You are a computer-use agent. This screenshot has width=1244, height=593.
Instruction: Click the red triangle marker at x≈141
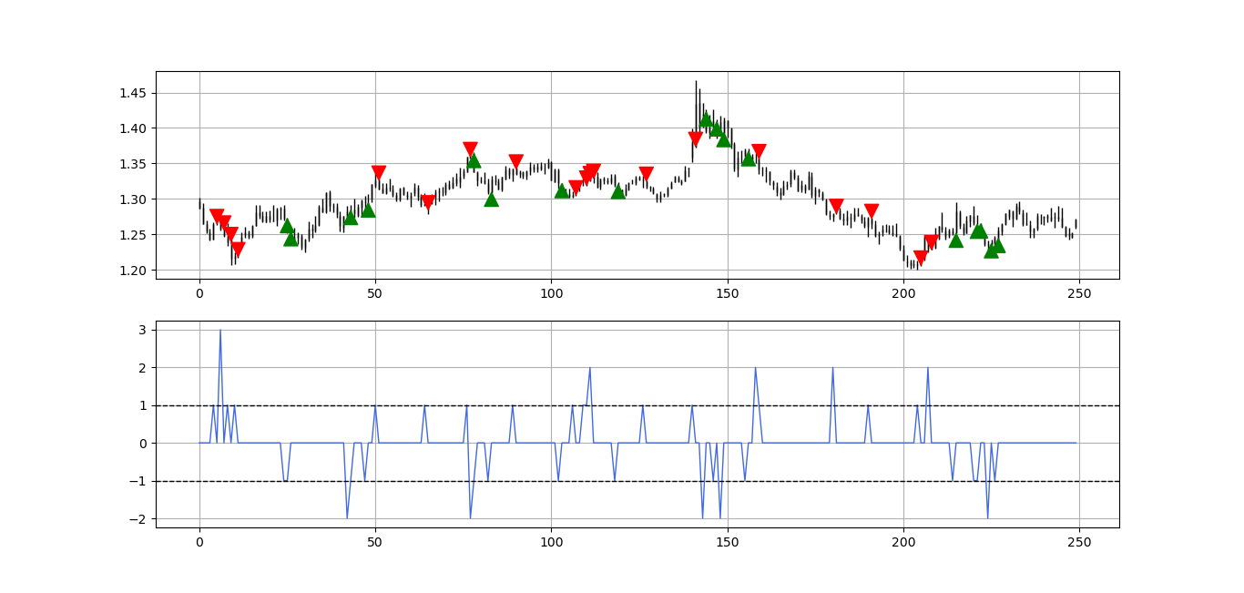coord(696,138)
